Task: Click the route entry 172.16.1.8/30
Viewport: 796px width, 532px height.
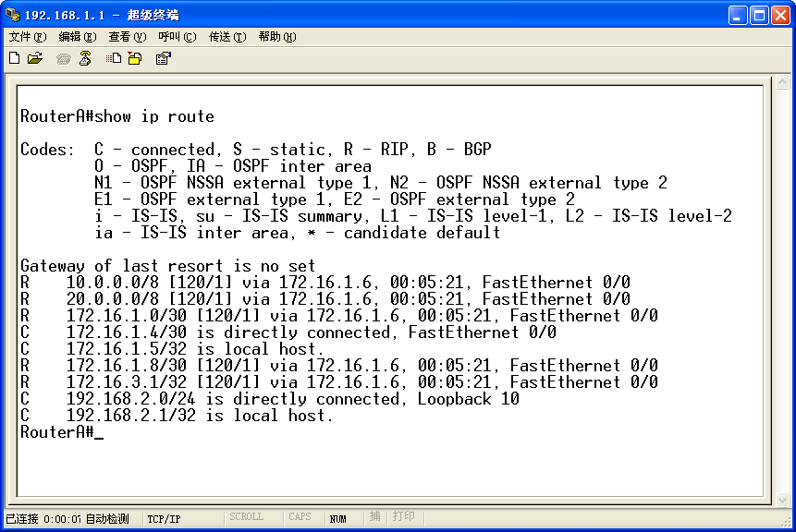Action: [339, 365]
